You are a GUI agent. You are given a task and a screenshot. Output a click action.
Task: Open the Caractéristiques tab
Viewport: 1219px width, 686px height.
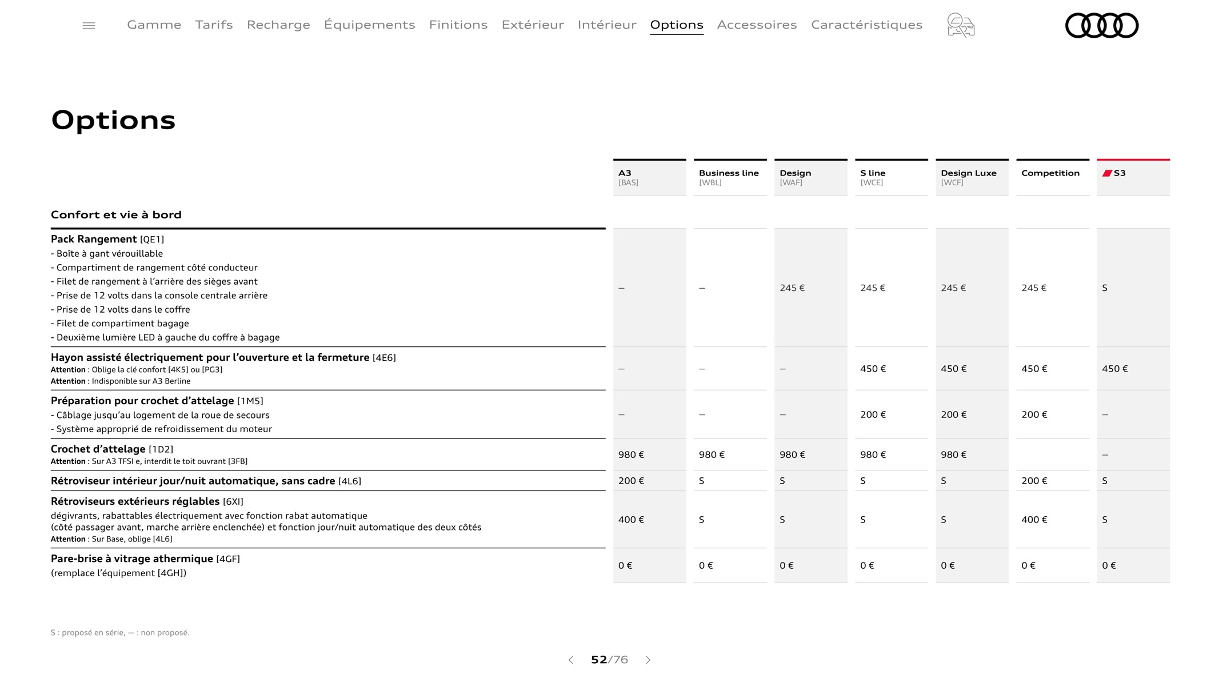867,25
